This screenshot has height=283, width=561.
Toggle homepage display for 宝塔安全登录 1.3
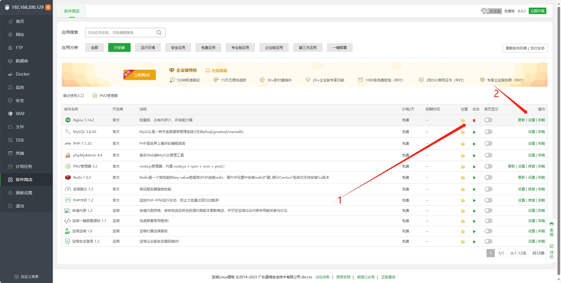488,241
